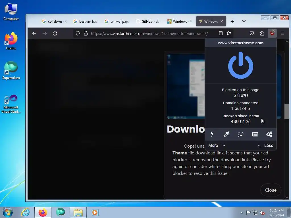Save page to Pocket icon
This screenshot has width=291, height=218.
(x=252, y=33)
